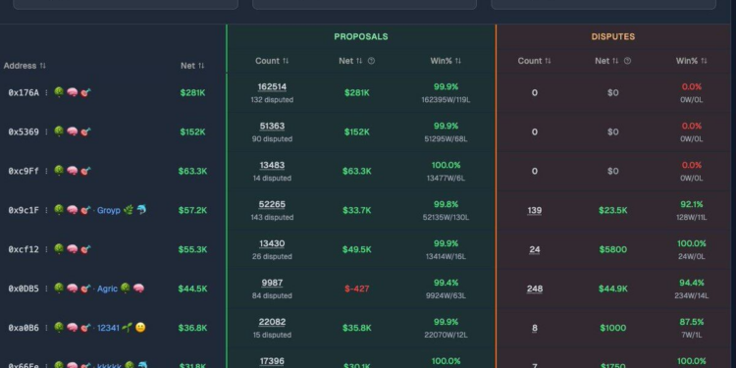The image size is (736, 368).
Task: Click win record 128W/11L
Action: pos(692,217)
